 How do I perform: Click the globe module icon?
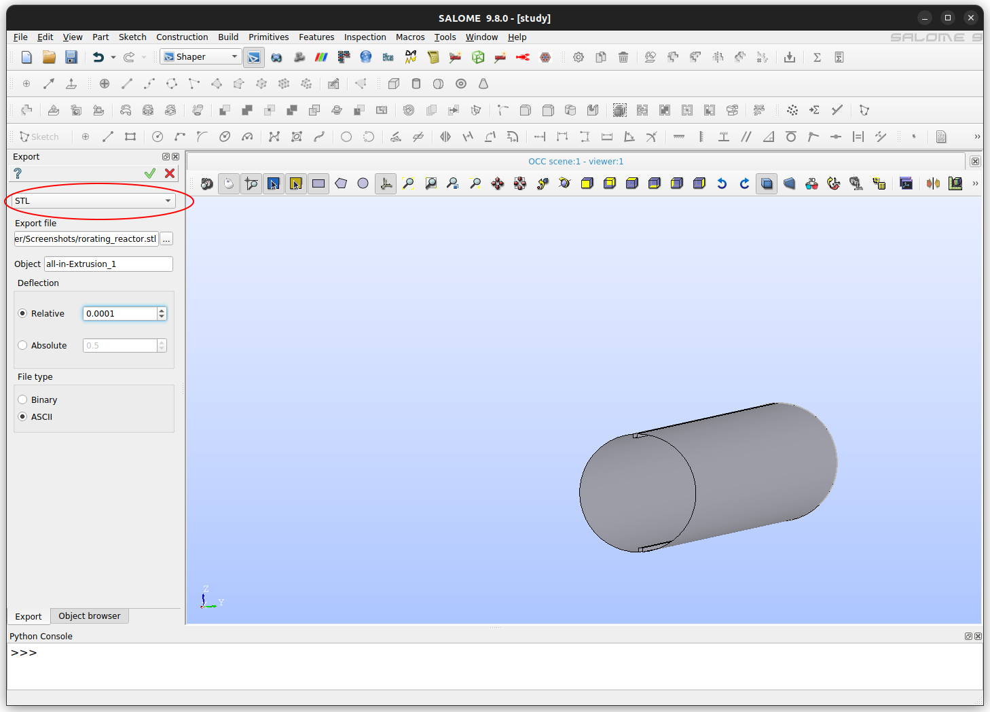point(366,57)
